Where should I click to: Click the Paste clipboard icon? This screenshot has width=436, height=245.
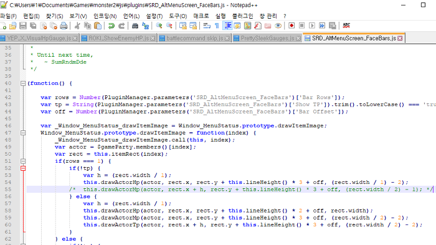click(x=98, y=26)
